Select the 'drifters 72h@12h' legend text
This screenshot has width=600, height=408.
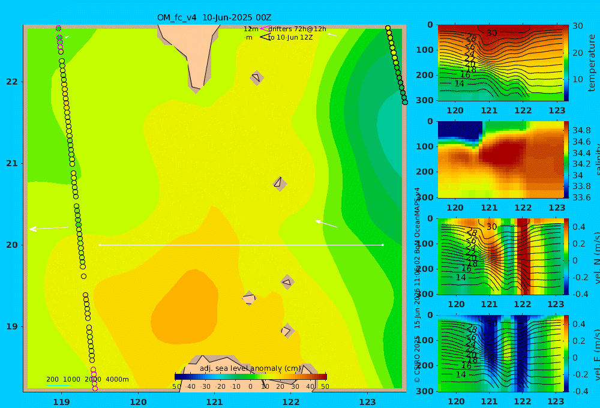(x=298, y=29)
